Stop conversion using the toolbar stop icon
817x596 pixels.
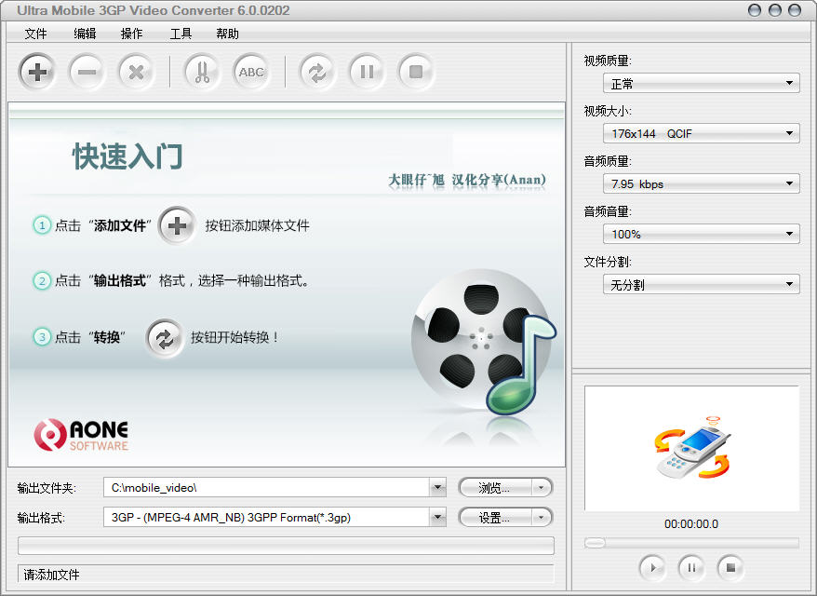tap(416, 72)
